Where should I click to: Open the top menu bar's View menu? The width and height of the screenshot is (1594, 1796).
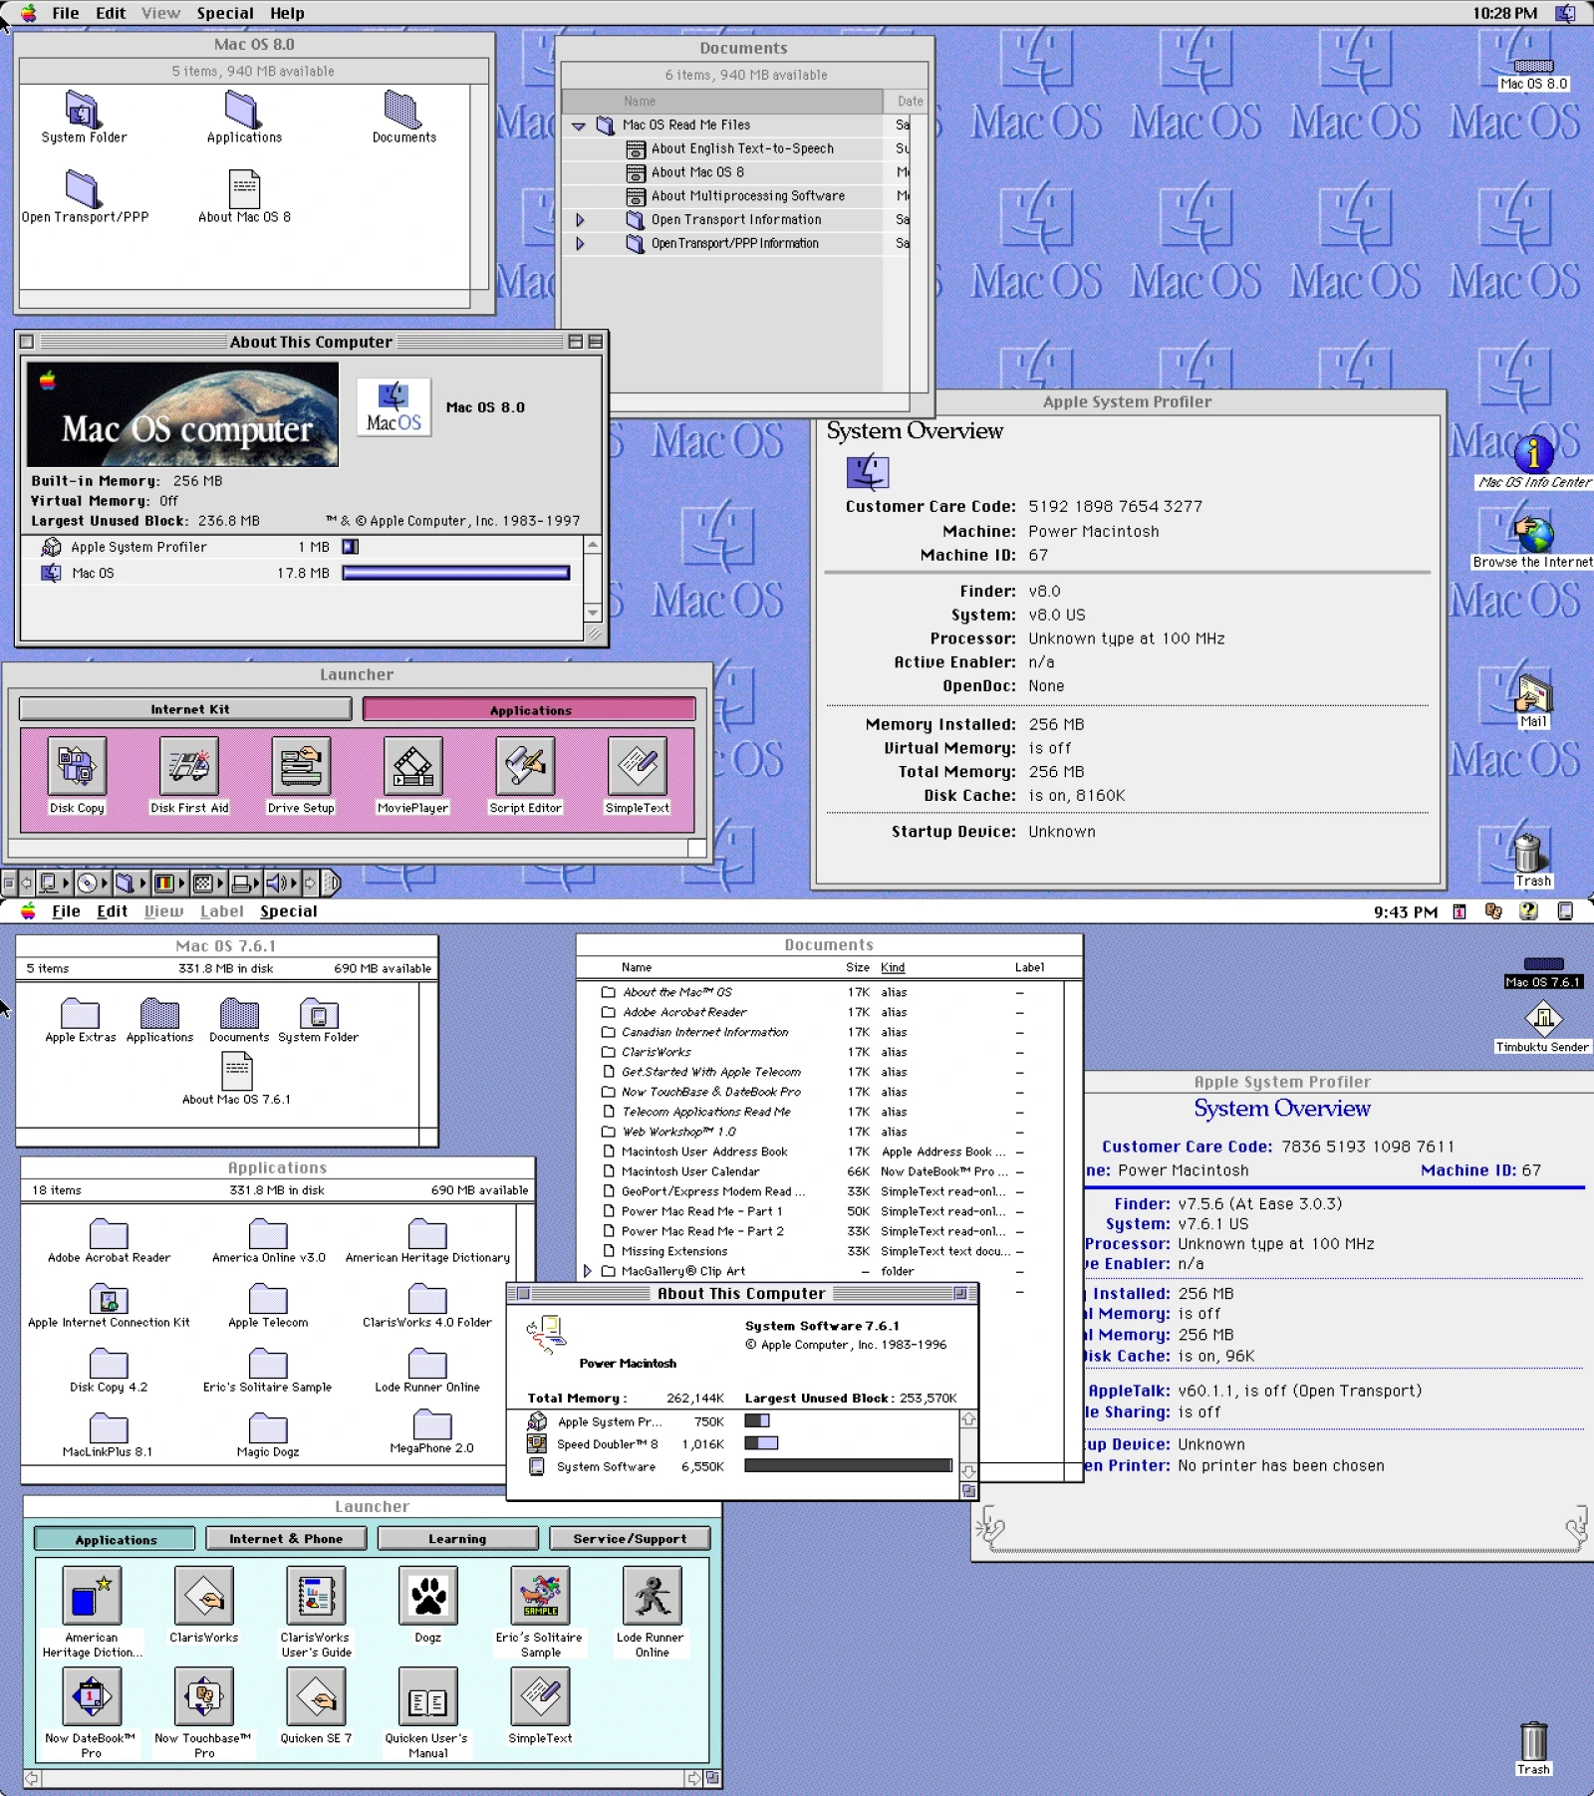(x=160, y=13)
